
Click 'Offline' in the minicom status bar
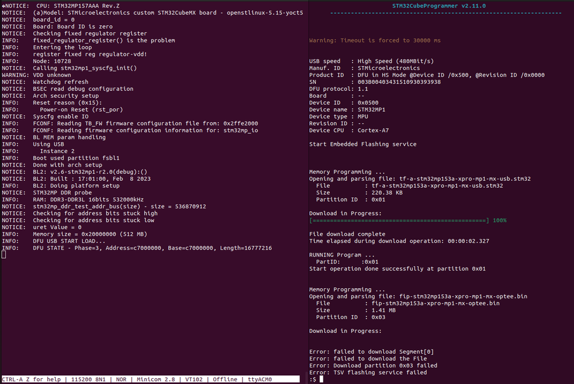[225, 379]
